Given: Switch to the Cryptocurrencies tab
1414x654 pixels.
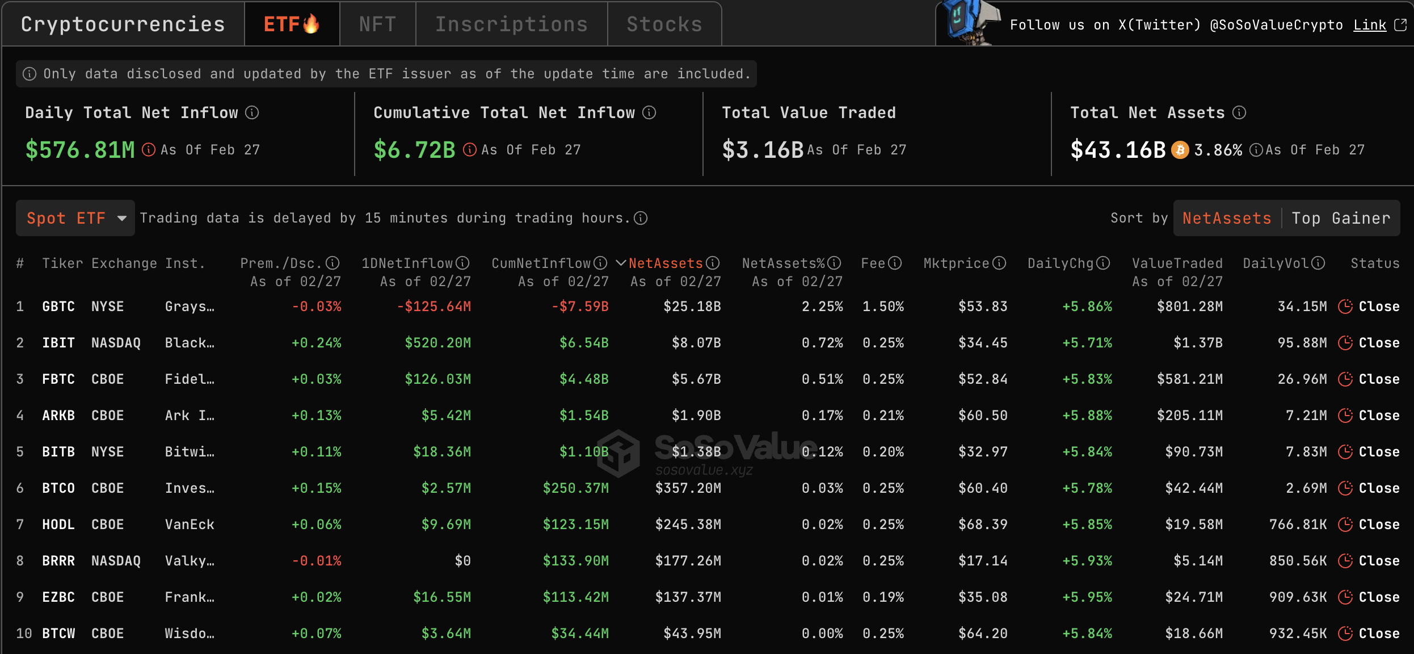Looking at the screenshot, I should tap(123, 24).
